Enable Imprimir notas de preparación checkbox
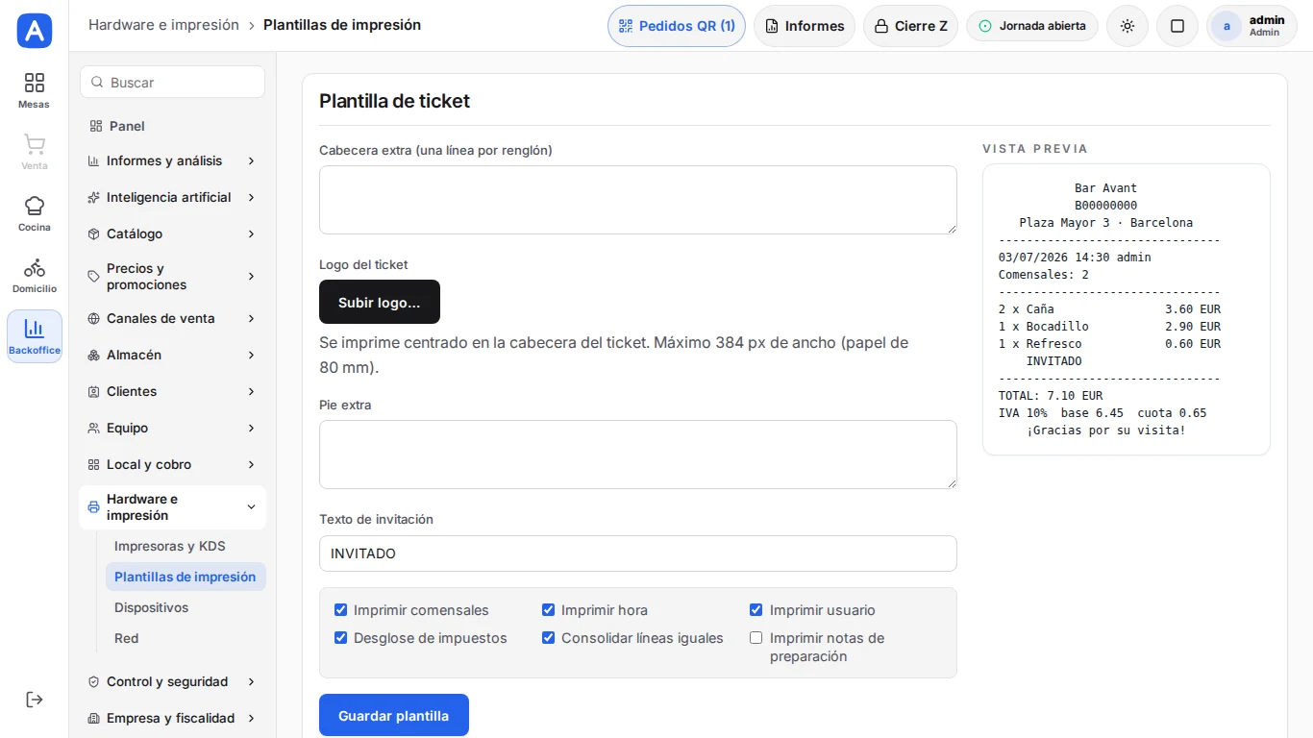Screen dimensions: 1313x738 [756, 638]
